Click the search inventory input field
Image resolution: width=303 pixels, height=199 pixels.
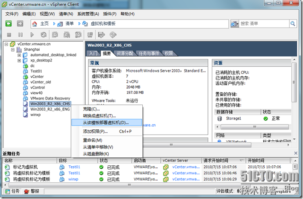264,24
